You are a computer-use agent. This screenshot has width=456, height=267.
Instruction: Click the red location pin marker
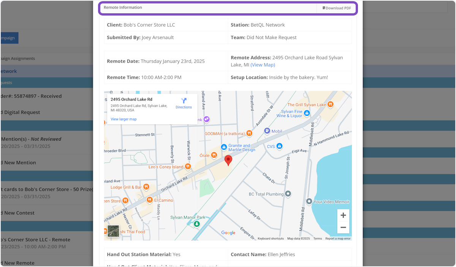pyautogui.click(x=228, y=160)
